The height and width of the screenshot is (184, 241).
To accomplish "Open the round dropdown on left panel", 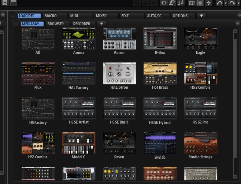I will [3, 15].
